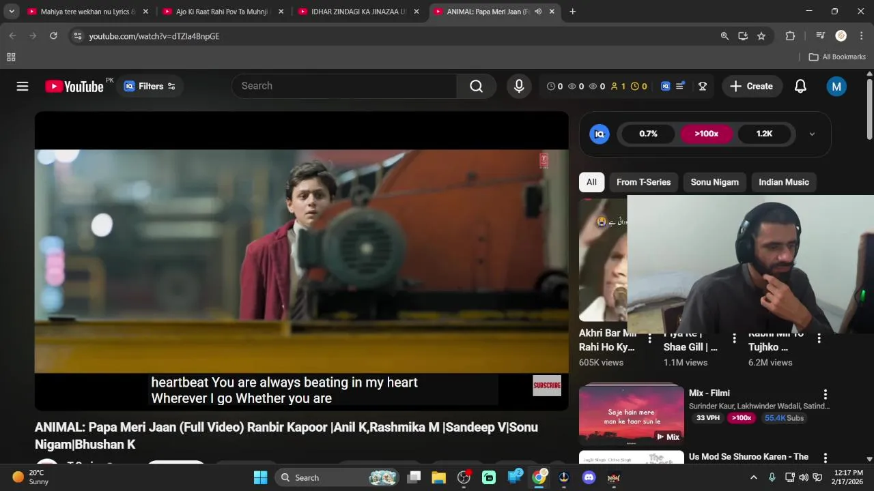The width and height of the screenshot is (874, 491).
Task: Click the 33 VPH badge
Action: [x=707, y=418]
